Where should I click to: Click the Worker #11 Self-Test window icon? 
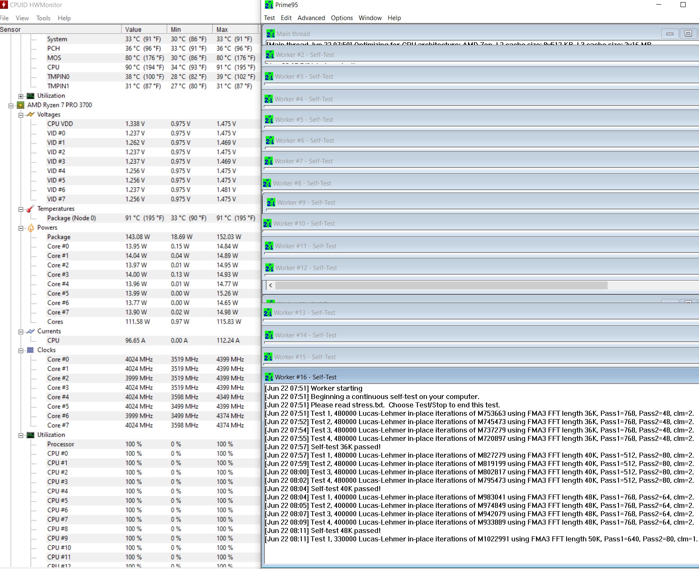pyautogui.click(x=269, y=246)
